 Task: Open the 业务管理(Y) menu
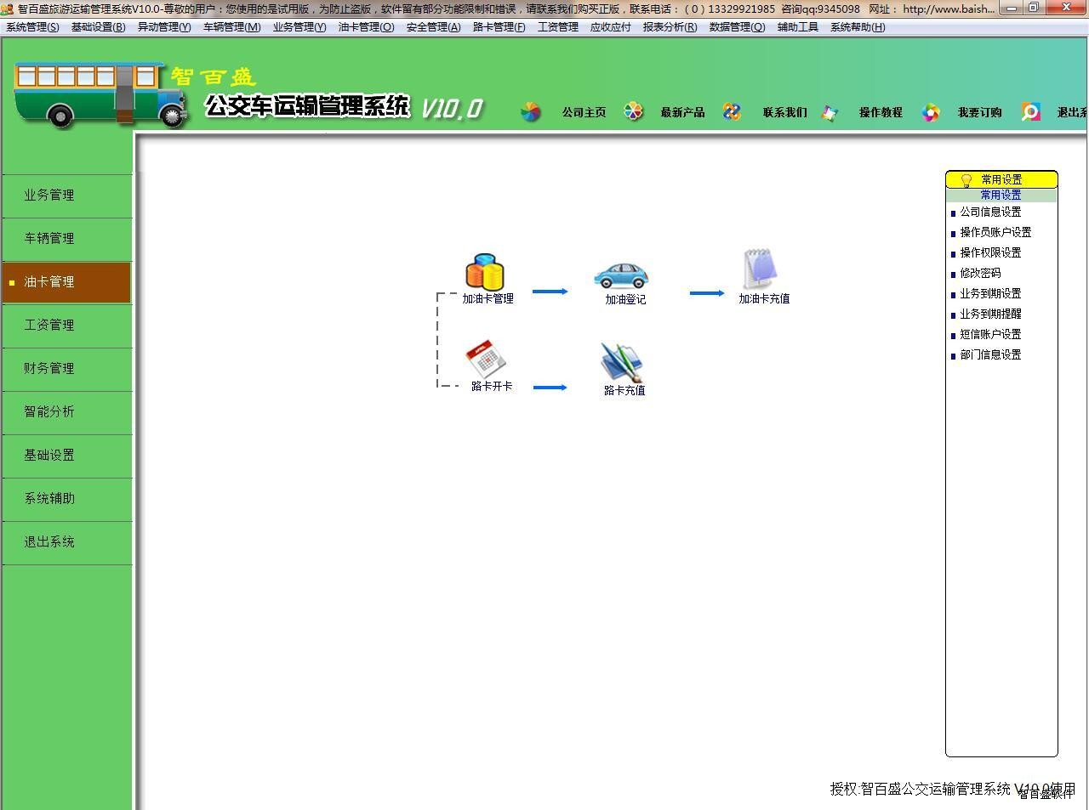coord(299,27)
